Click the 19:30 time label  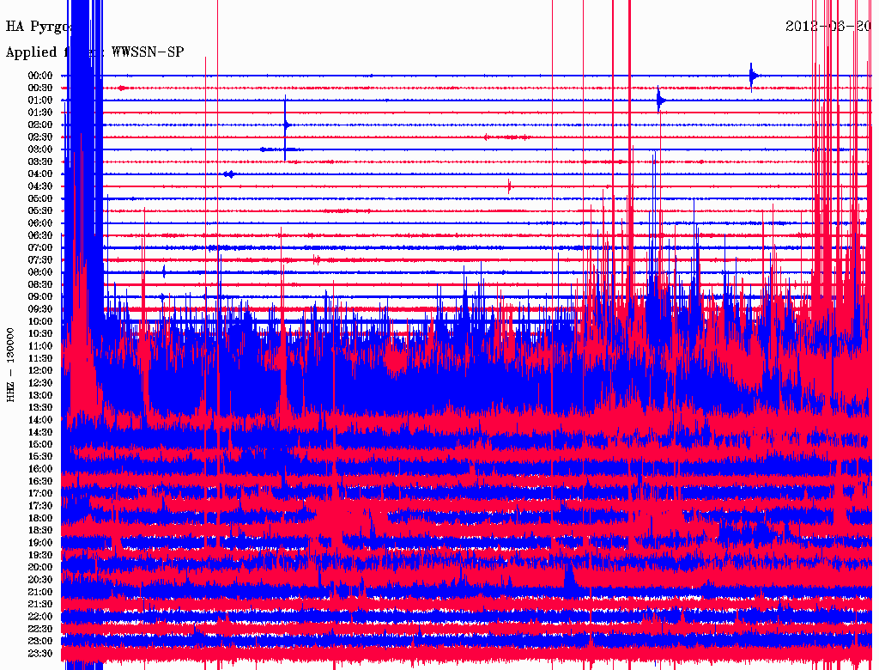point(40,555)
